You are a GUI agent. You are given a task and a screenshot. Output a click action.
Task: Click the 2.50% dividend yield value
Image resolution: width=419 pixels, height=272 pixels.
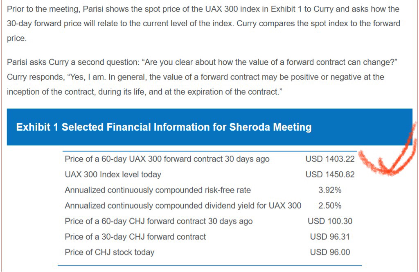coord(330,206)
